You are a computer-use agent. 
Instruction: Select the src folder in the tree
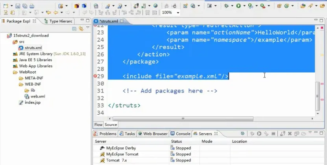[18, 42]
